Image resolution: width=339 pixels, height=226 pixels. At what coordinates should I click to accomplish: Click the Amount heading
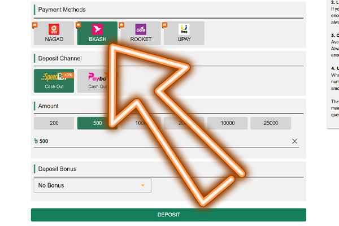tap(48, 106)
